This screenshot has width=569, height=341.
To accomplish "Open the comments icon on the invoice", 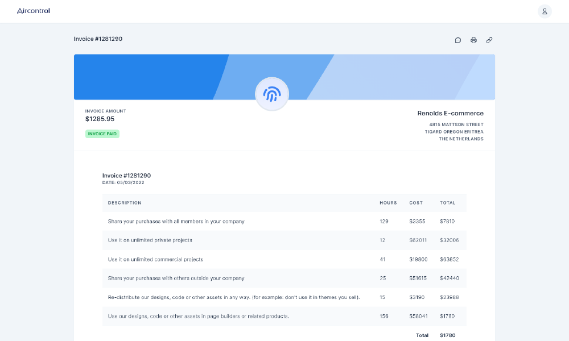I will (x=458, y=40).
